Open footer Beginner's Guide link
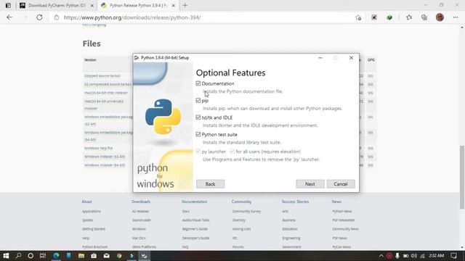465x261 pixels. [195, 229]
